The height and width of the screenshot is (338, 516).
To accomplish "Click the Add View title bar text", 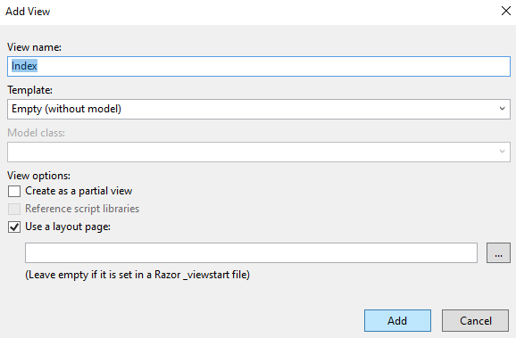I will pos(28,12).
